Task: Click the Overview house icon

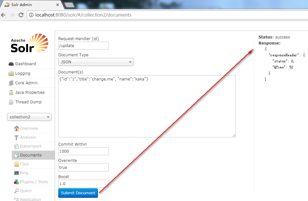Action: (x=17, y=128)
